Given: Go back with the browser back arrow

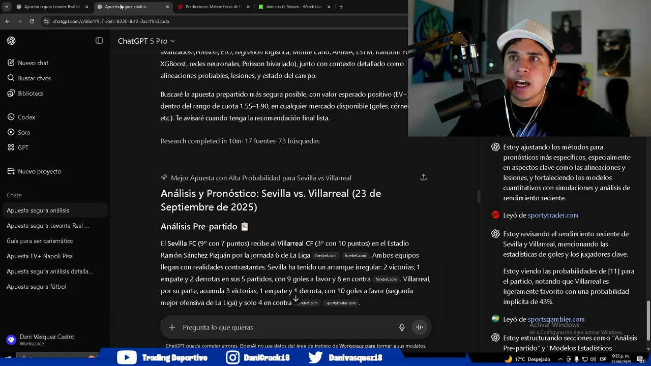Looking at the screenshot, I should coord(8,21).
